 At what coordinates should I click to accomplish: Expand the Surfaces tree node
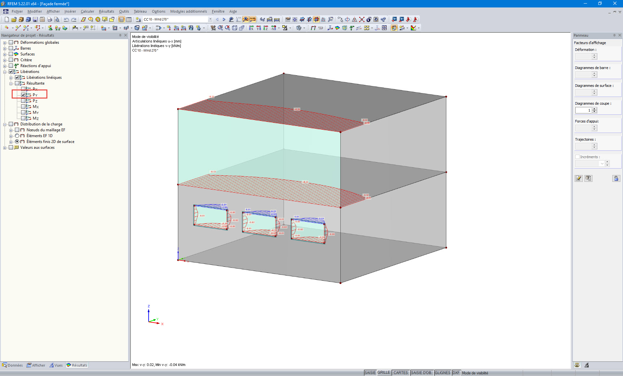coord(5,54)
